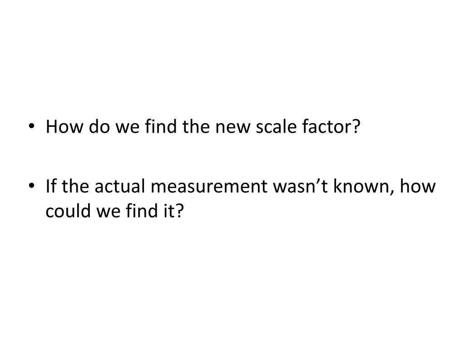Click the word "If" starting second bullet
The width and height of the screenshot is (465, 349).
tap(51, 186)
